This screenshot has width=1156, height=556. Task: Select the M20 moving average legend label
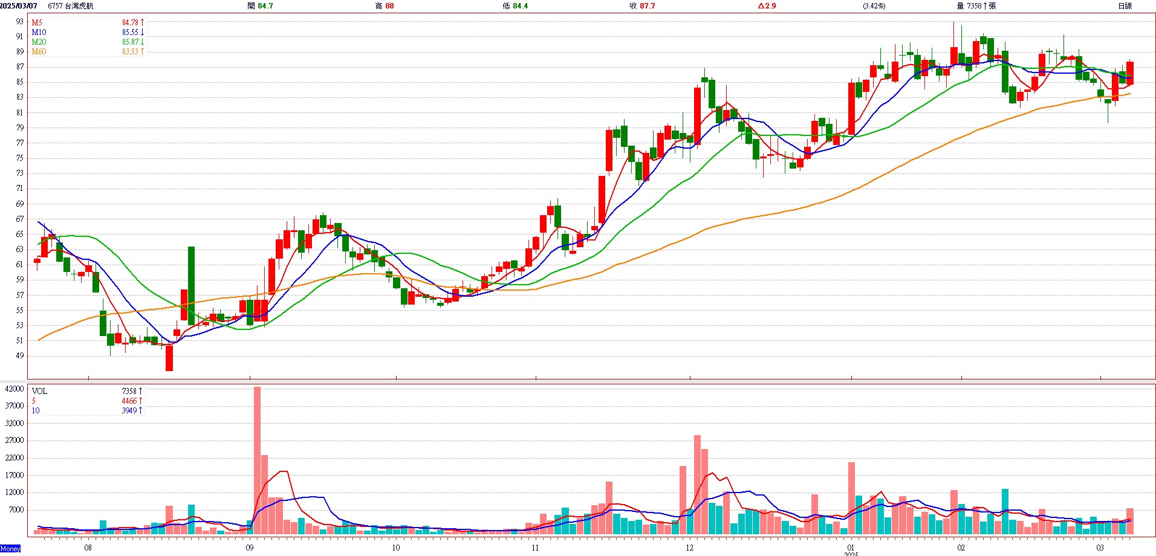click(x=39, y=42)
